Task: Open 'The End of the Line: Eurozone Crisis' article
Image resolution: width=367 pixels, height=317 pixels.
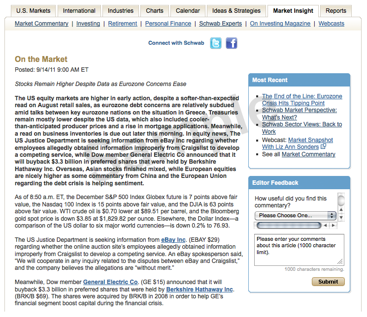Action: point(302,100)
